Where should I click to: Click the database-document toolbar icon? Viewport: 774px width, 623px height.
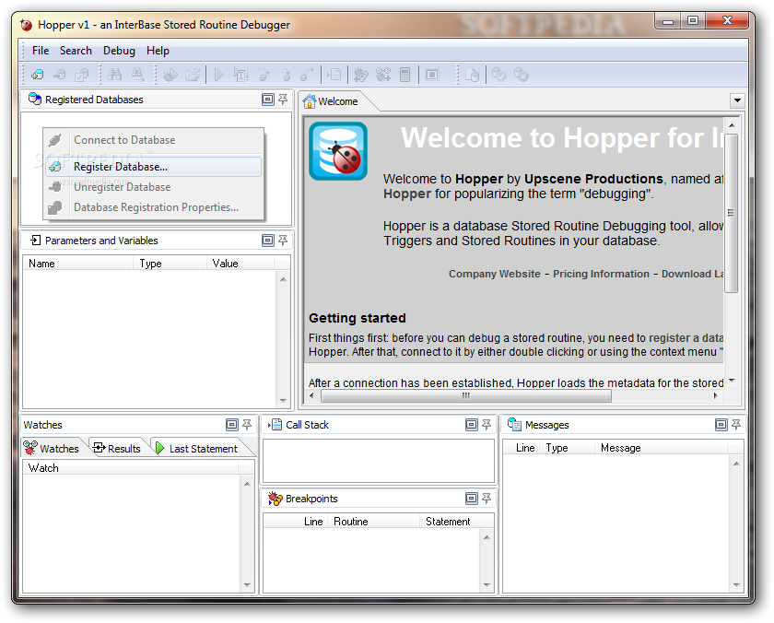[473, 75]
